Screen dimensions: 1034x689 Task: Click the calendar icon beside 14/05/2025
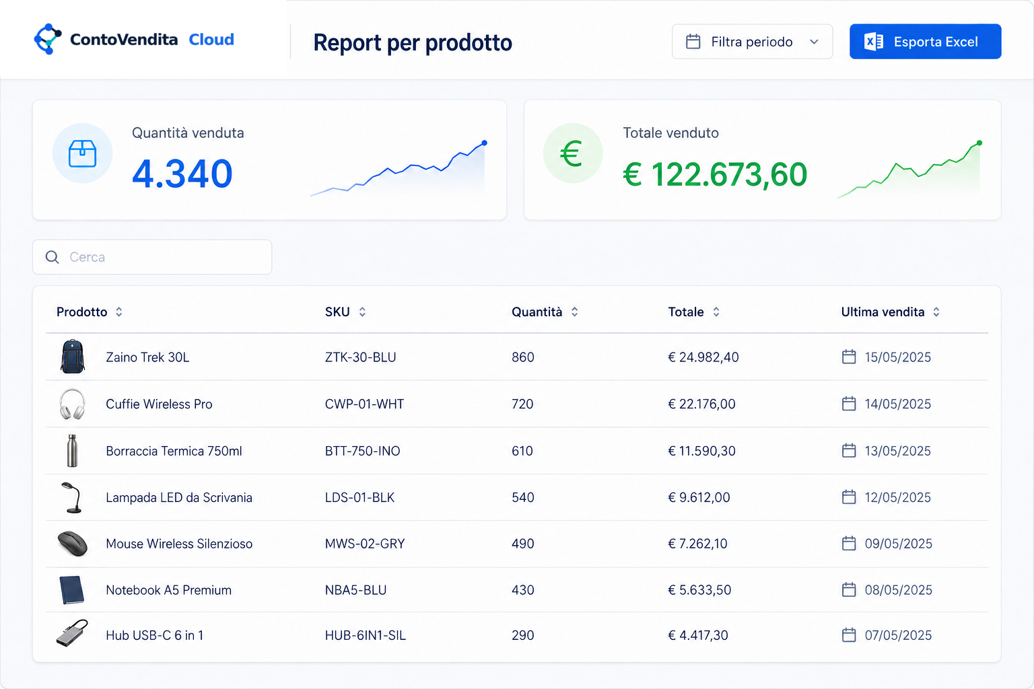pyautogui.click(x=849, y=404)
